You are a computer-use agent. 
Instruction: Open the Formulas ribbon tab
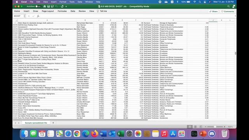pyautogui.click(x=62, y=11)
